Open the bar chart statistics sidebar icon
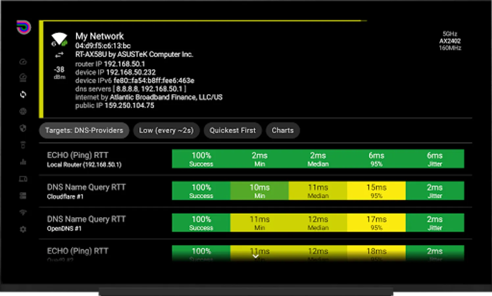Screen dimensions: 492x296 click(x=23, y=162)
